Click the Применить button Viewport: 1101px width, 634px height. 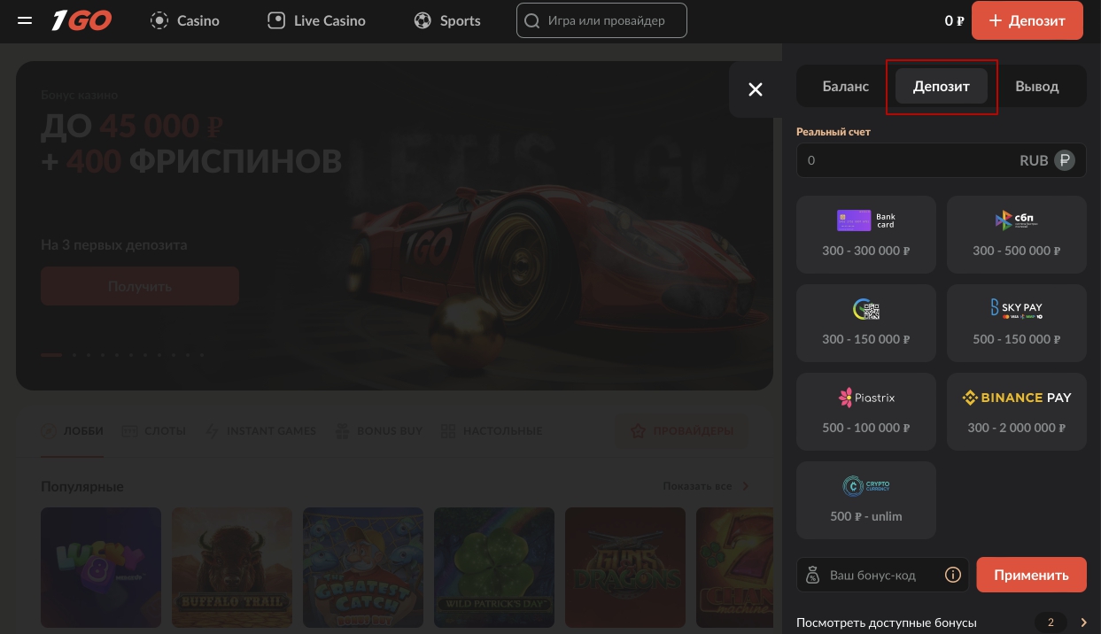[x=1031, y=575]
